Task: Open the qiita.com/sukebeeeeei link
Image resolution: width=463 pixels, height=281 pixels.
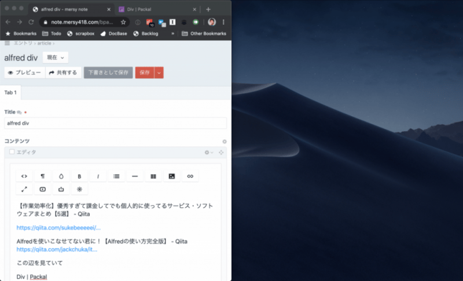Action: coord(58,228)
